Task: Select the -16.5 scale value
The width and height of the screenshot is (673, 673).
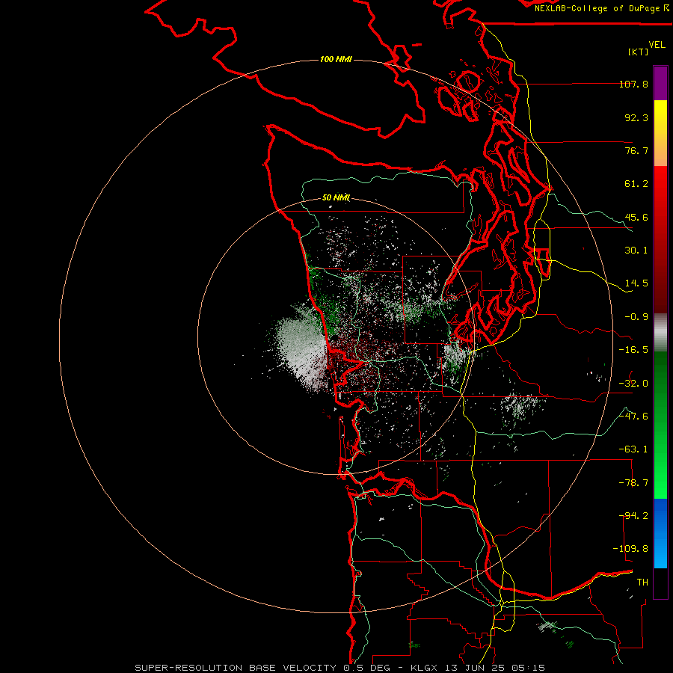Action: tap(633, 350)
